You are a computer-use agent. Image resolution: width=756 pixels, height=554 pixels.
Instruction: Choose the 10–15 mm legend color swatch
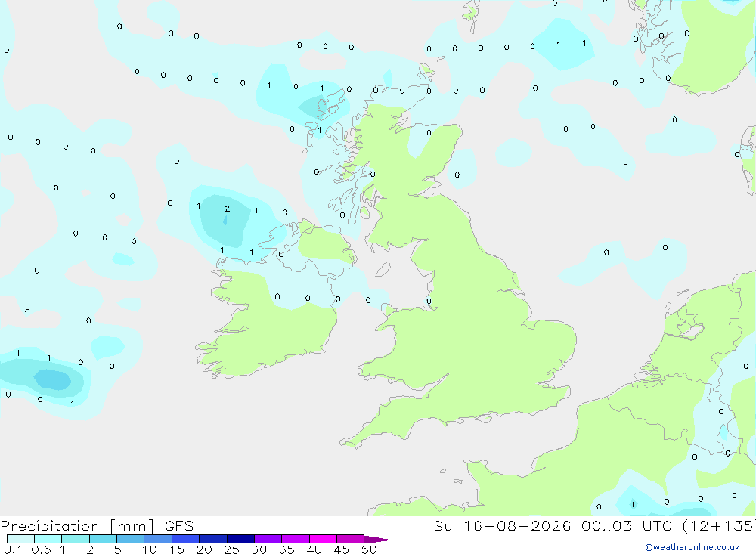pyautogui.click(x=158, y=539)
